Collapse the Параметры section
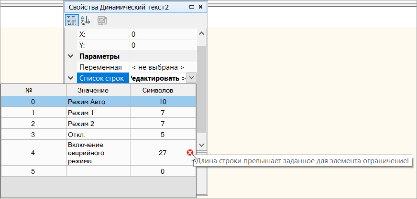This screenshot has width=417, height=199. point(71,56)
